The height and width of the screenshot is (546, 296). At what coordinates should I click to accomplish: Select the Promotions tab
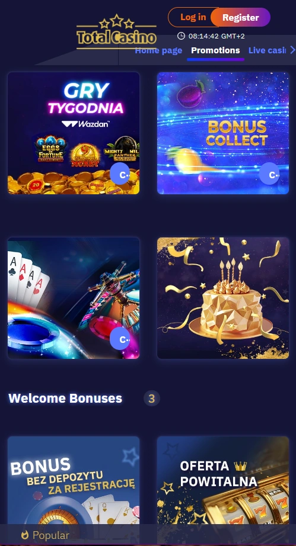[215, 50]
